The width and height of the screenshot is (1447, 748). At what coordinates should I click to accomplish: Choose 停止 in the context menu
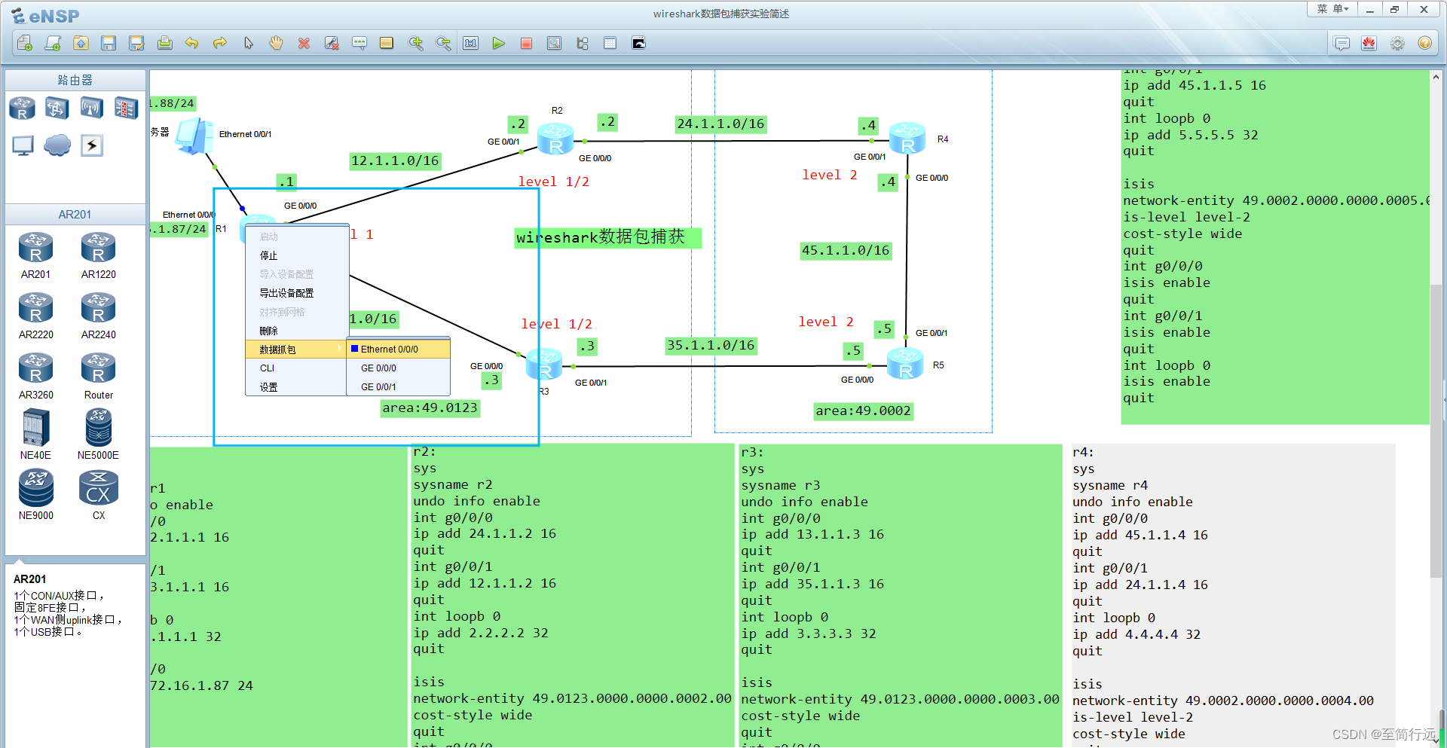click(296, 255)
